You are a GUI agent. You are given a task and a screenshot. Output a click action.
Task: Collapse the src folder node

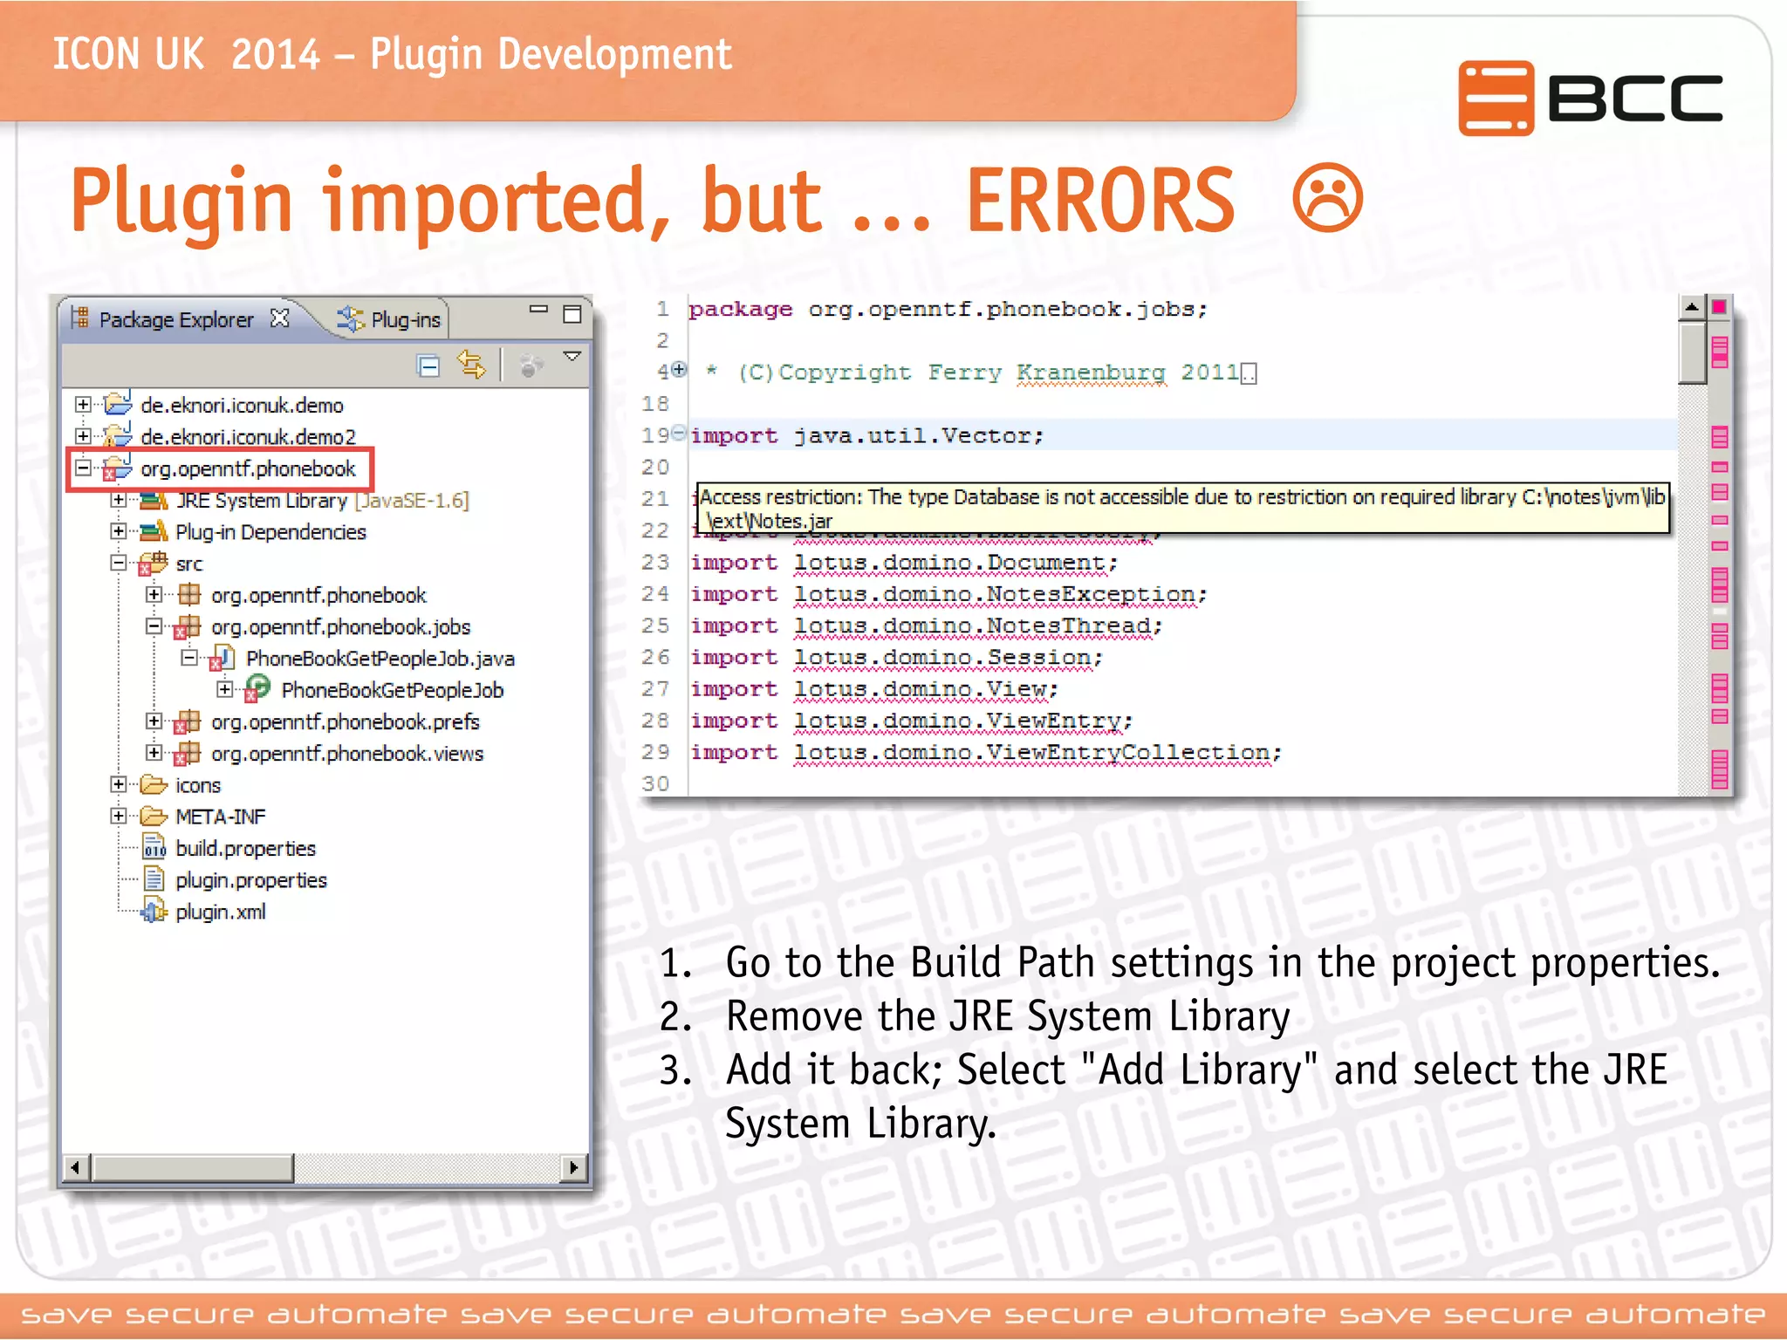tap(119, 563)
